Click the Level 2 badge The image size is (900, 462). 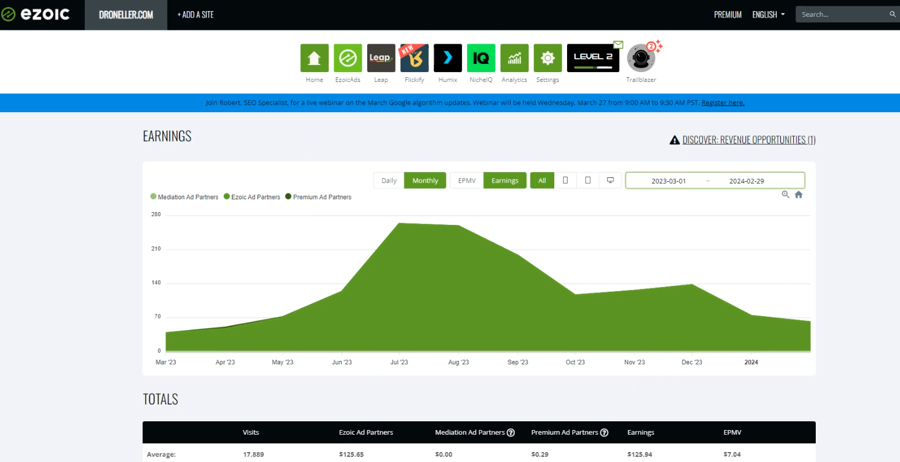[593, 58]
